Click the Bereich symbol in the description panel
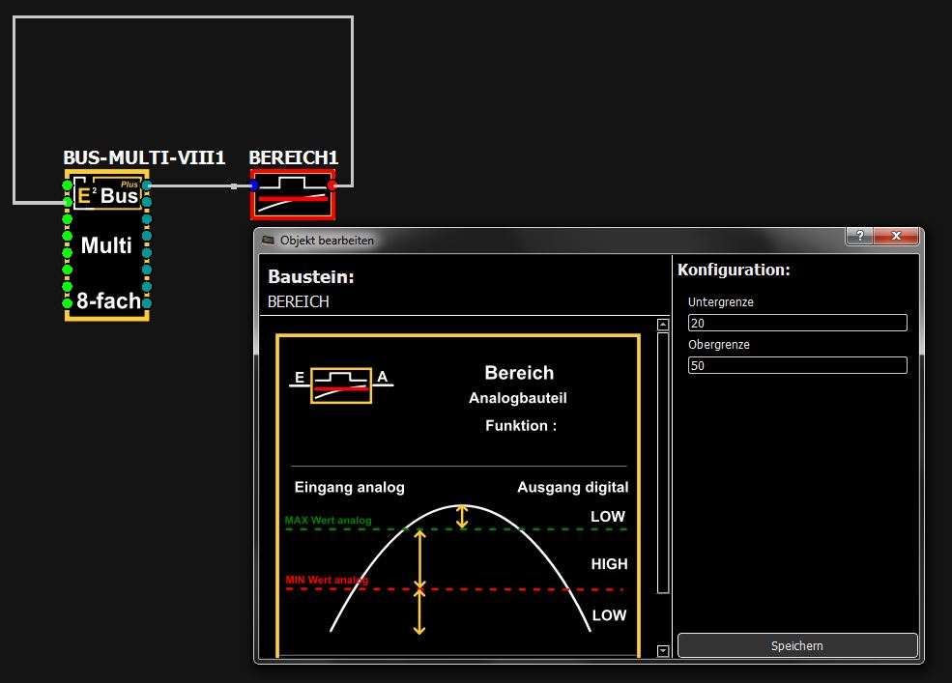Screen dimensions: 952x683 tap(340, 384)
